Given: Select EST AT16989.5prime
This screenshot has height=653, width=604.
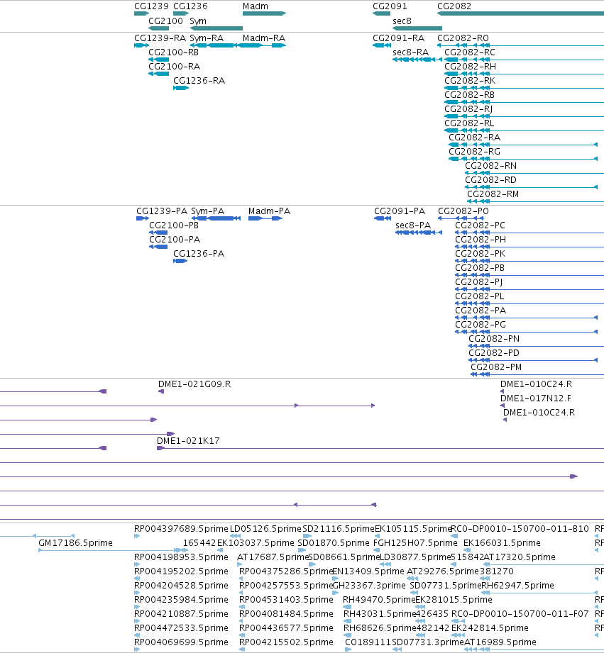Looking at the screenshot, I should click(500, 642).
